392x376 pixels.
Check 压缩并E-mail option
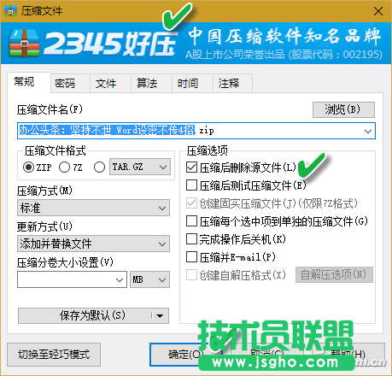(x=191, y=257)
